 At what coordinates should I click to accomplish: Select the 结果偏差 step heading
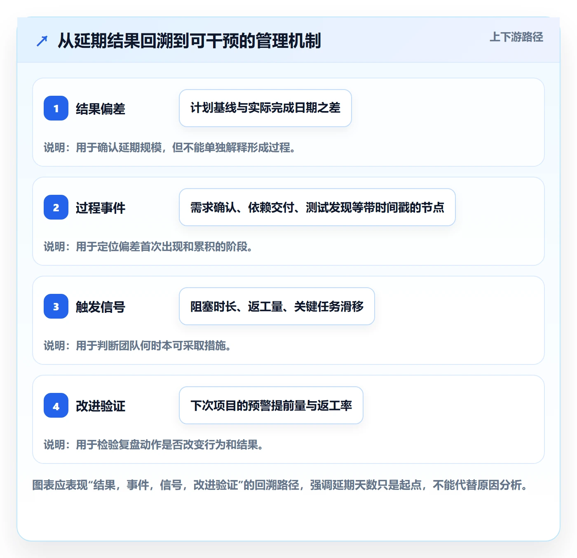click(101, 109)
